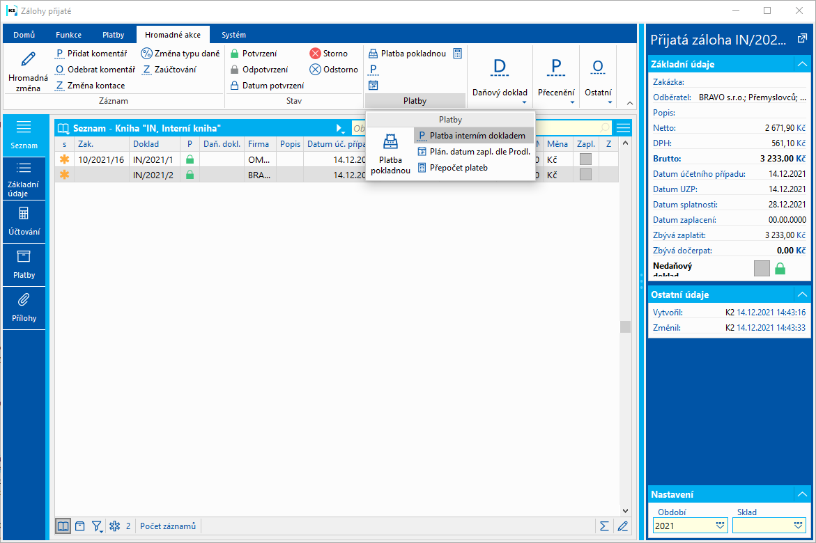Click large Platba pokladnou popup button
816x543 pixels.
pyautogui.click(x=390, y=153)
